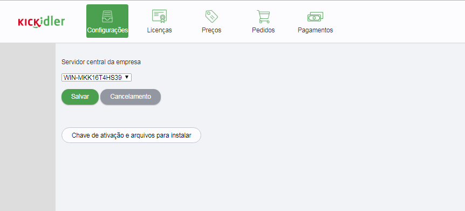Open the Pedidos tab label
Image resolution: width=465 pixels, height=211 pixels.
click(263, 30)
